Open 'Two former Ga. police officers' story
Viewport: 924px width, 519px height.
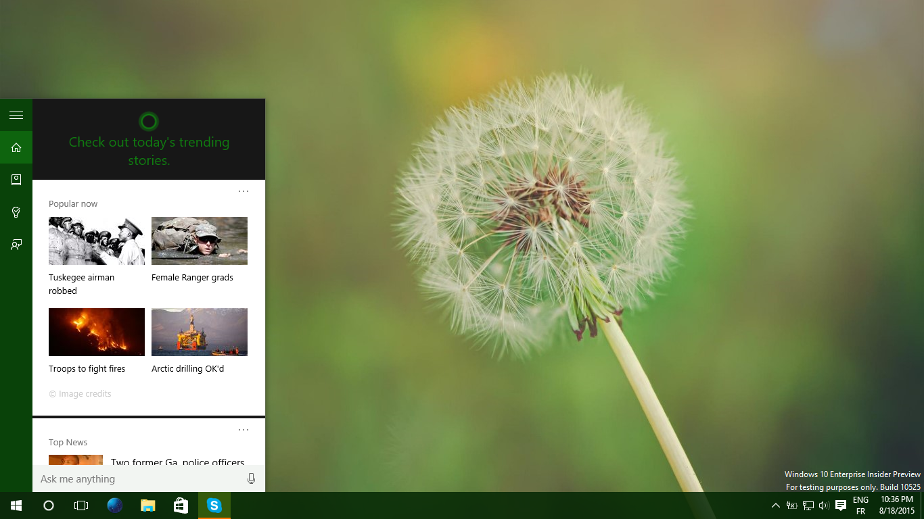178,461
